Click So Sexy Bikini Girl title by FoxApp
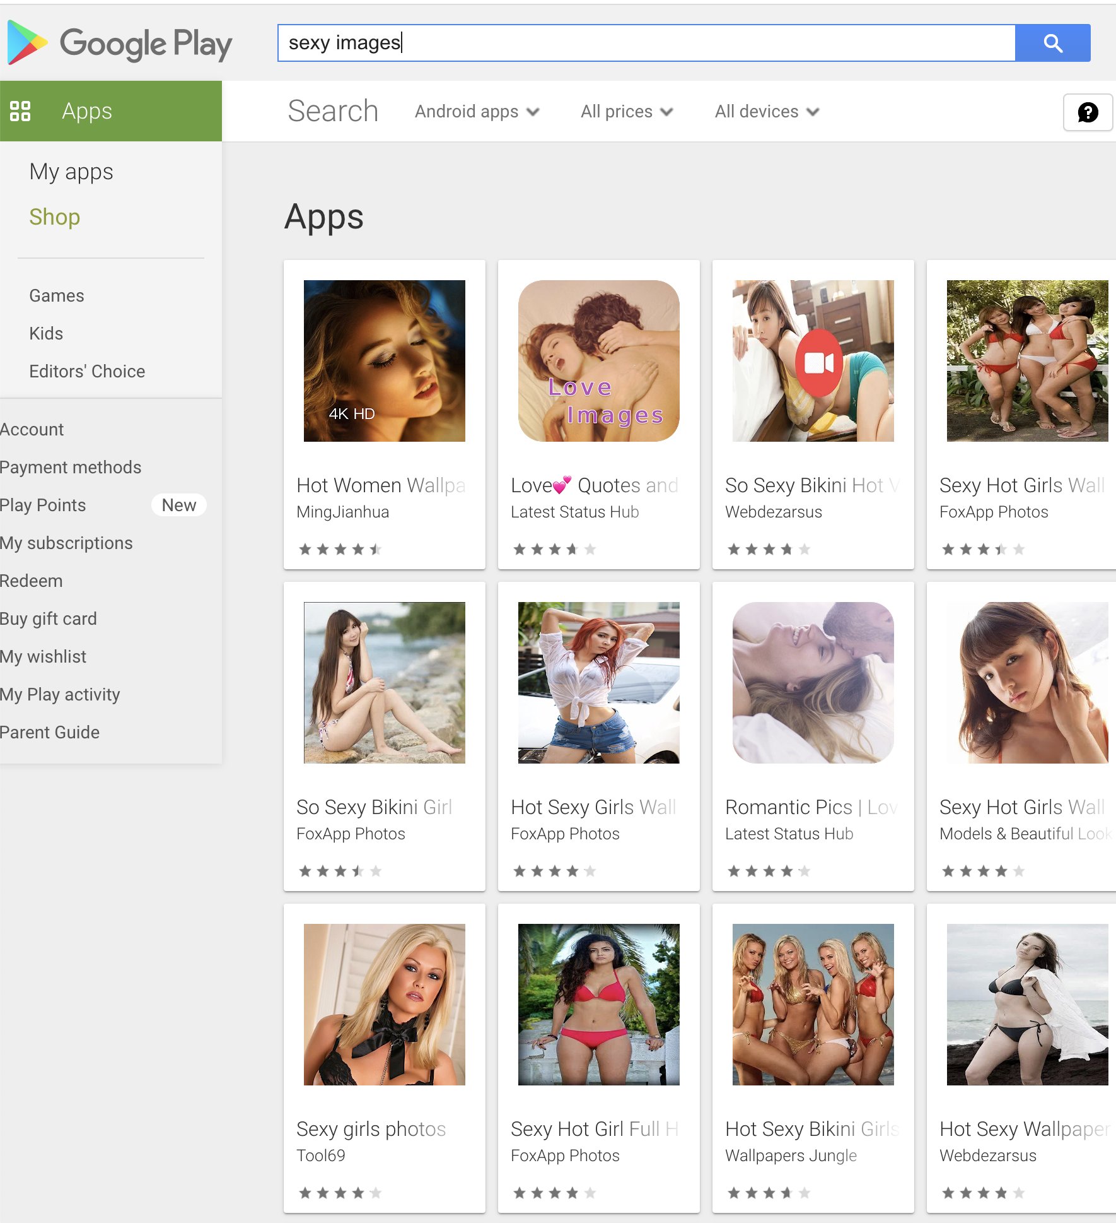Viewport: 1116px width, 1223px height. 375,807
